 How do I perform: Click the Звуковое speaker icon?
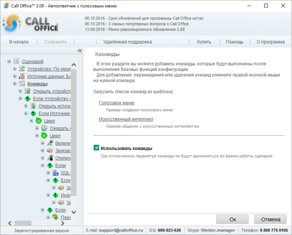(50, 150)
